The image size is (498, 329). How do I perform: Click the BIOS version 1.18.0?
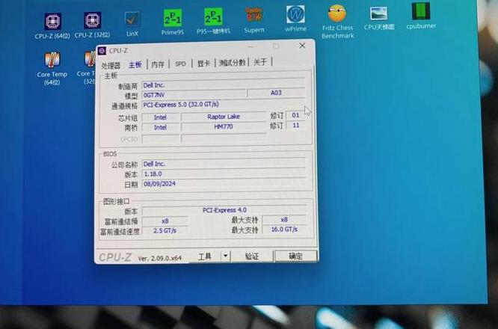[224, 173]
